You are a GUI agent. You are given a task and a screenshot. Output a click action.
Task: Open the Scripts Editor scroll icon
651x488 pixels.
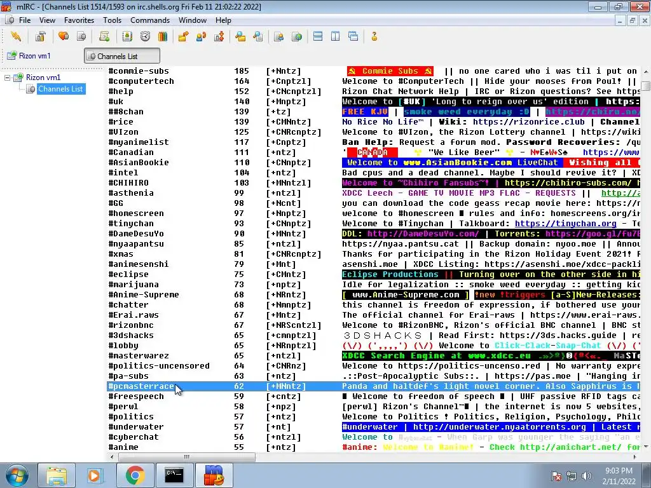pyautogui.click(x=104, y=36)
